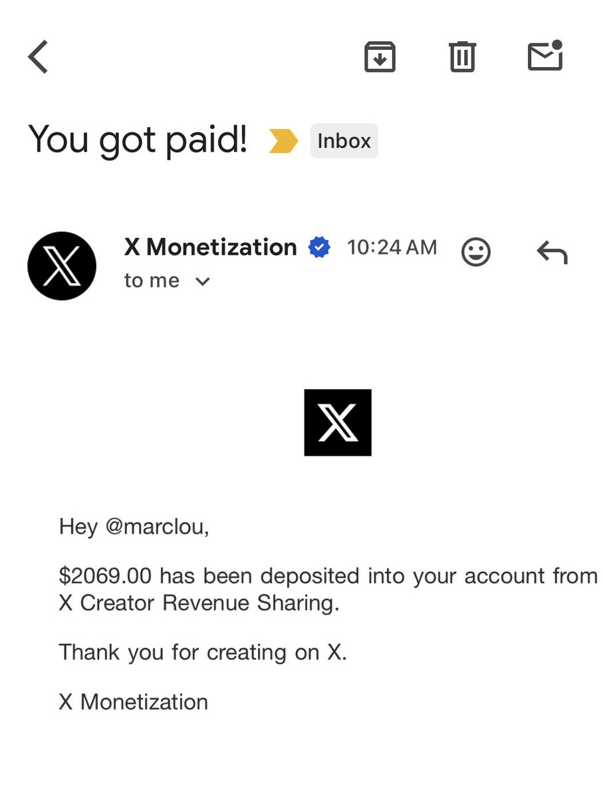
Task: Toggle the yellow importance marker
Action: (x=283, y=141)
